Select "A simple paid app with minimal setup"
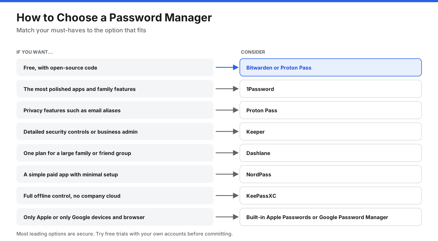This screenshot has width=438, height=241. (115, 174)
